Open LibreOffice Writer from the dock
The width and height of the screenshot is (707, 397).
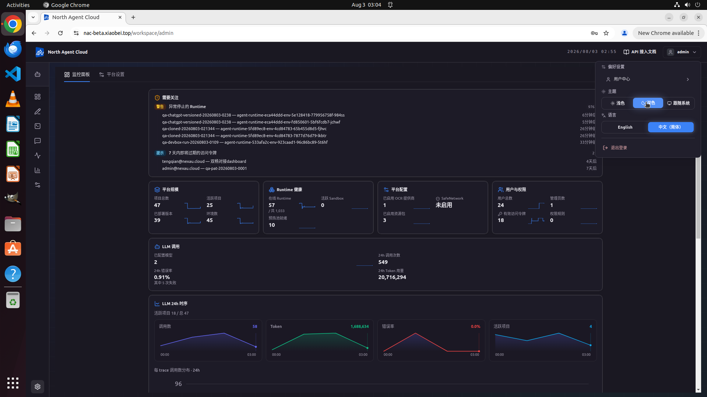click(13, 124)
